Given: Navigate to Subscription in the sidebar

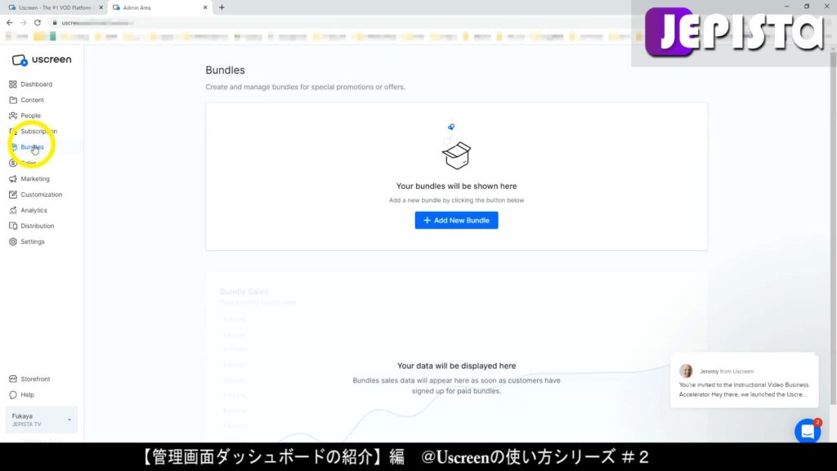Looking at the screenshot, I should click(x=38, y=132).
